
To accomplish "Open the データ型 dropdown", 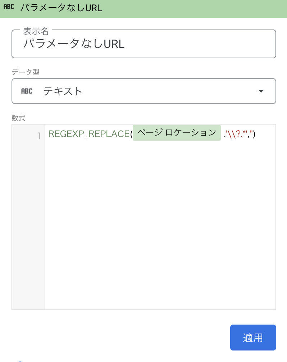I will click(144, 91).
